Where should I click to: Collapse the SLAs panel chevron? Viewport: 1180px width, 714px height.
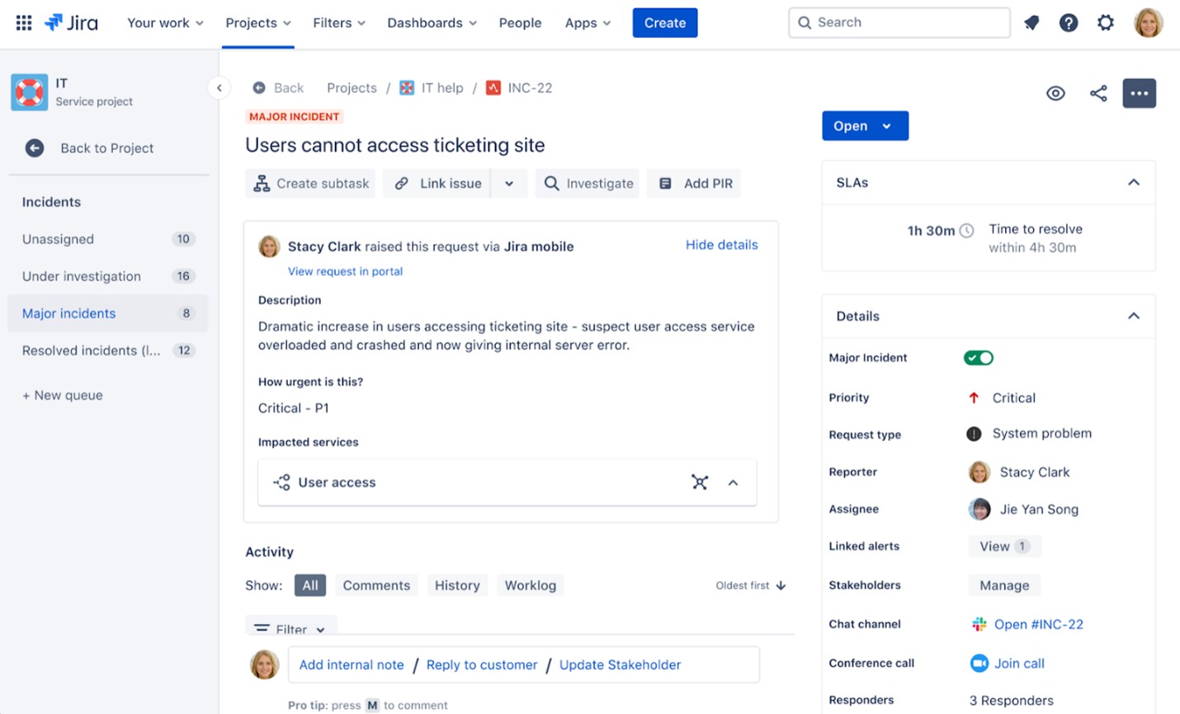point(1134,182)
